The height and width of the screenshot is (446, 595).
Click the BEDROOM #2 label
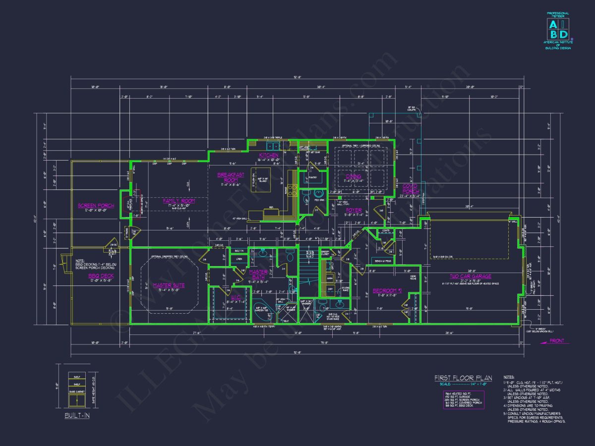coord(386,290)
